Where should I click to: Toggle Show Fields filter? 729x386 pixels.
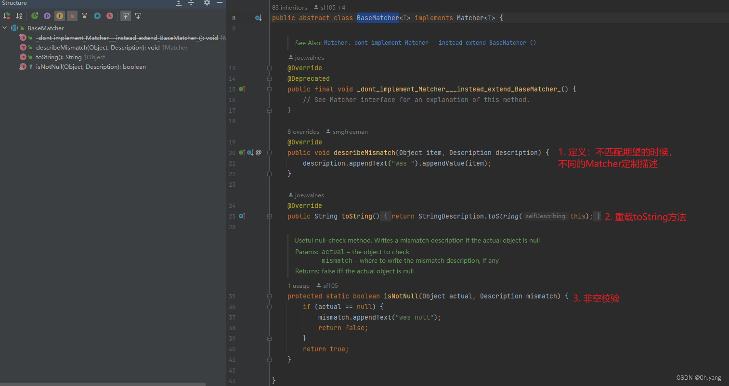[60, 16]
